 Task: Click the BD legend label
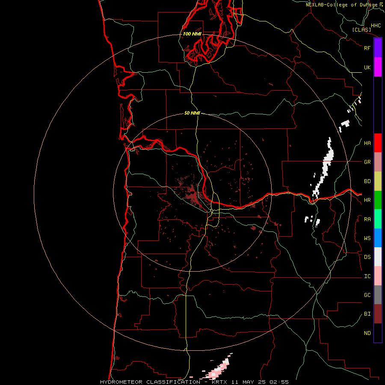coord(367,181)
